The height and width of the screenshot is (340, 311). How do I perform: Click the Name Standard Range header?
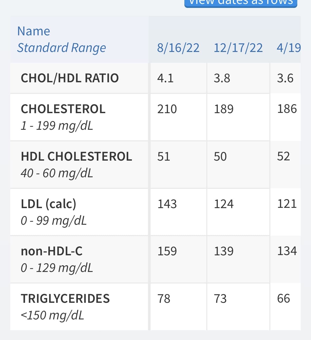pyautogui.click(x=61, y=39)
